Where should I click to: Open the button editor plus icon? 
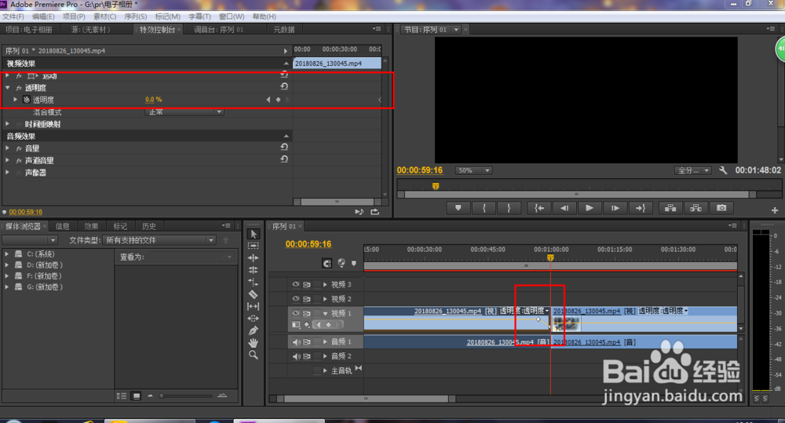coord(775,210)
